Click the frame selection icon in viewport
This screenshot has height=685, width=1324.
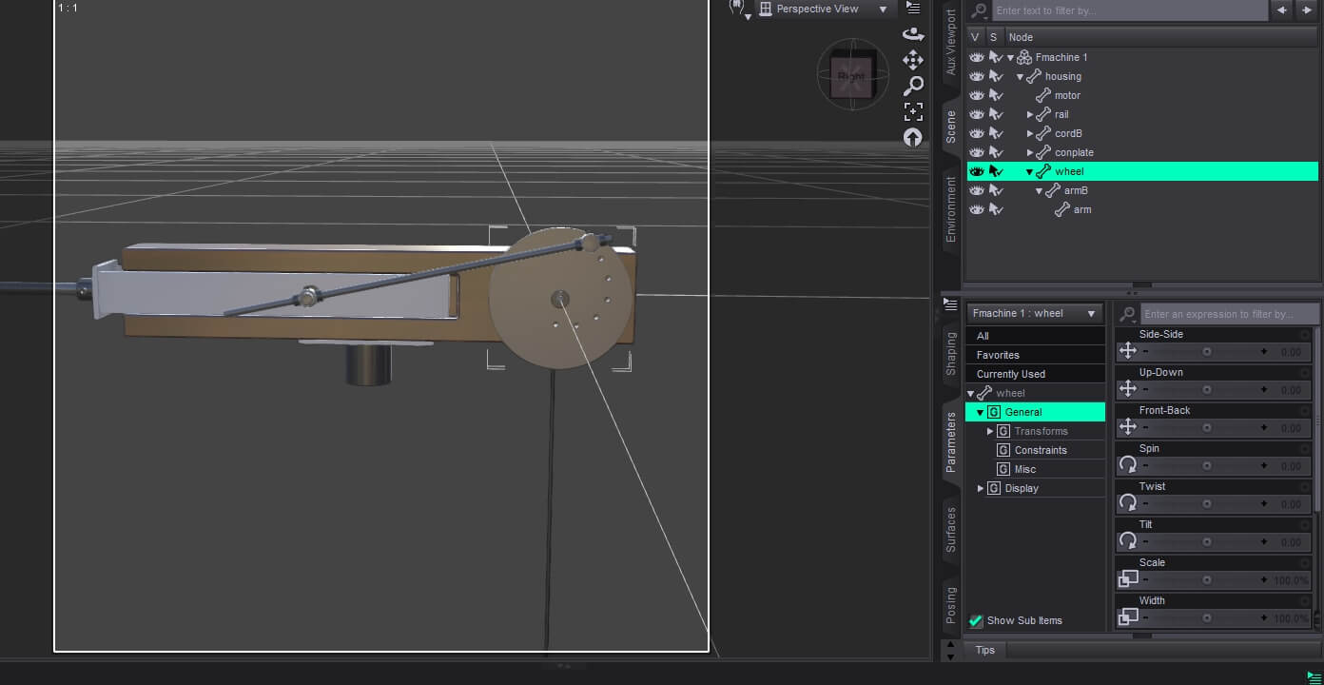[x=913, y=111]
